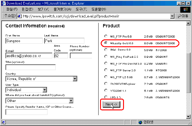Viewport: 192px width, 126px height.
Task: Open the 즐겨찾기(A) menu
Action: [x=63, y=9]
